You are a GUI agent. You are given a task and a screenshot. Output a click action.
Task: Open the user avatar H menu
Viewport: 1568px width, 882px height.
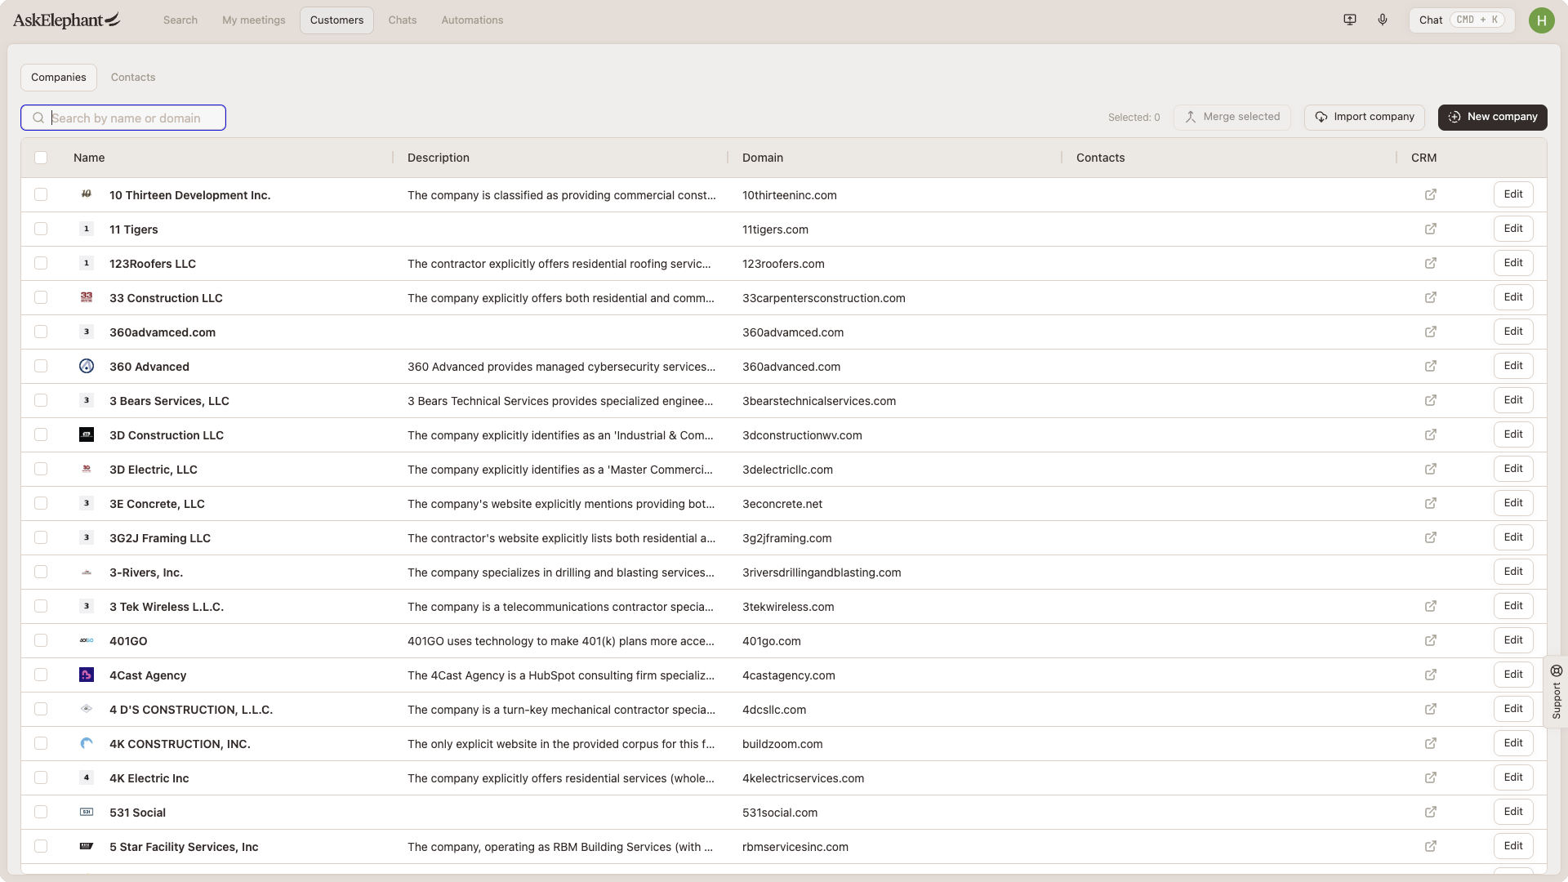[x=1541, y=20]
